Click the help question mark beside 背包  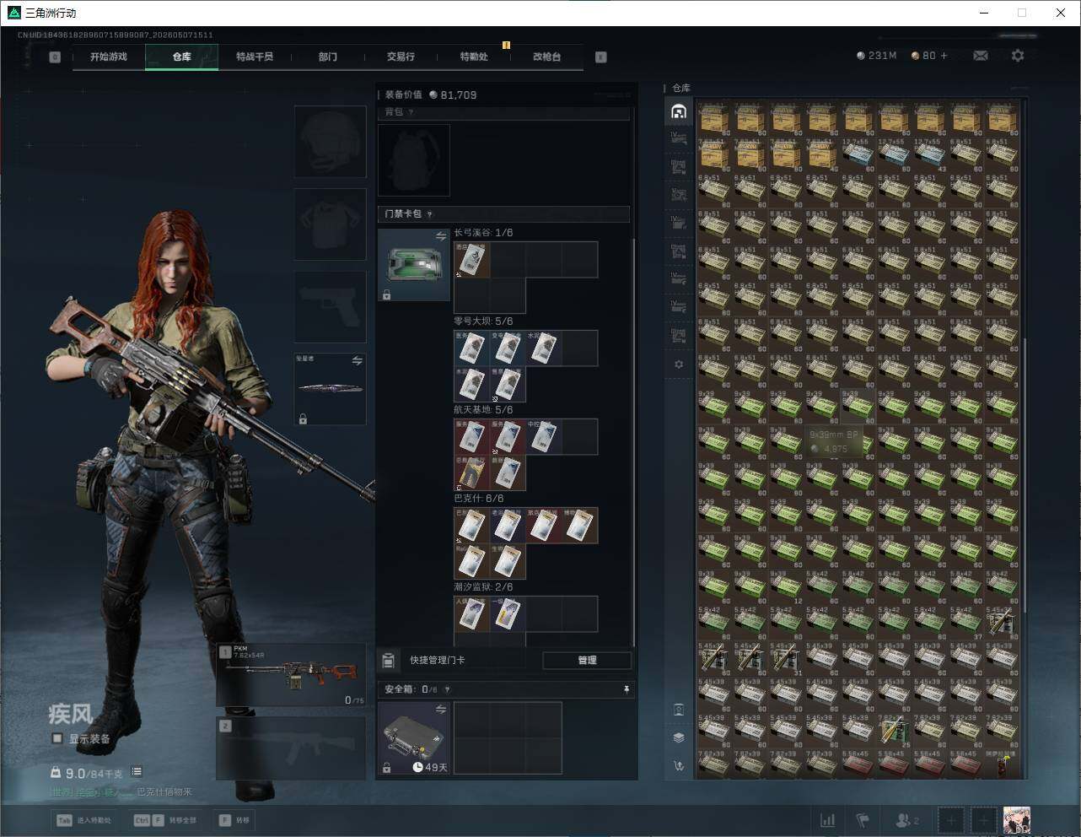[x=411, y=112]
